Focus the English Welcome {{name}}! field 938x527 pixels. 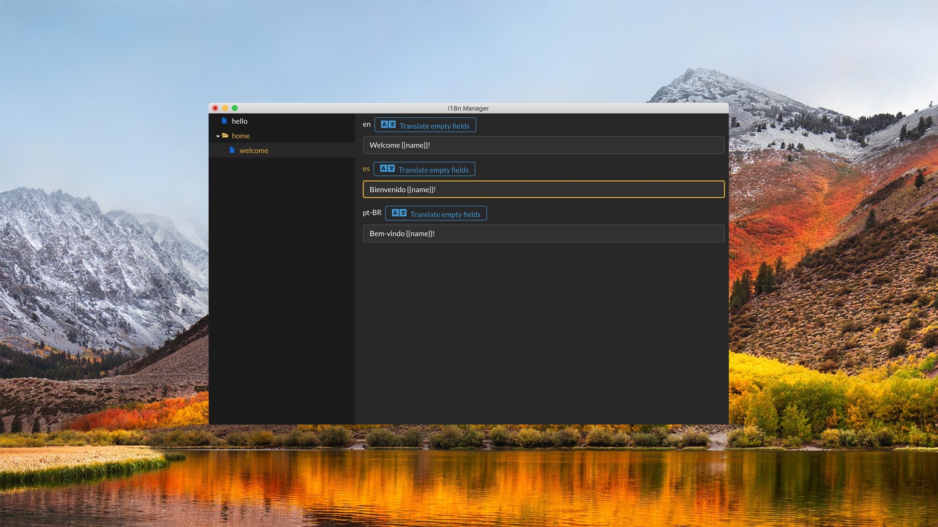click(x=543, y=145)
